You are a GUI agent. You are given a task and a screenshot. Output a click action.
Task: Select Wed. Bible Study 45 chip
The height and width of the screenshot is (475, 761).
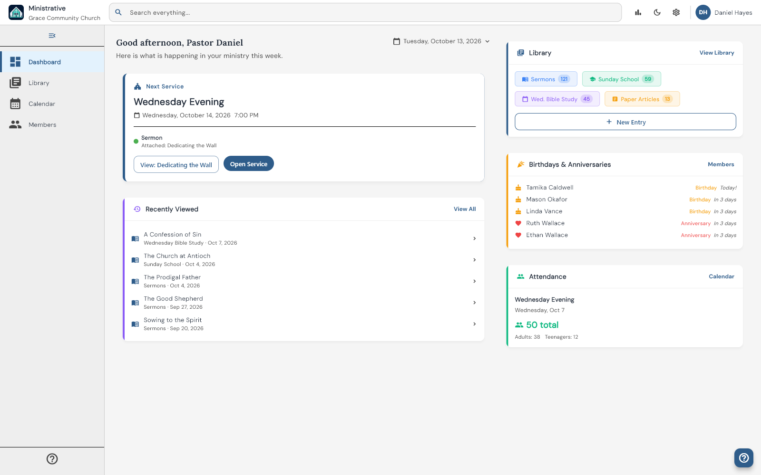(x=557, y=99)
